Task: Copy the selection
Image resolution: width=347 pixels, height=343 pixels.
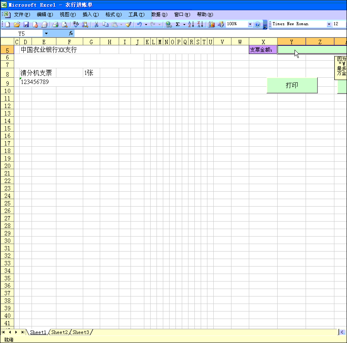Action: pos(106,24)
